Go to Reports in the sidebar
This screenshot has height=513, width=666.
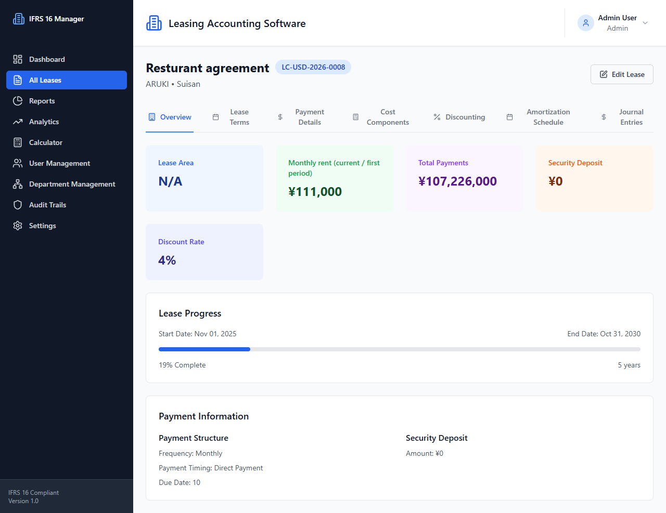tap(67, 101)
